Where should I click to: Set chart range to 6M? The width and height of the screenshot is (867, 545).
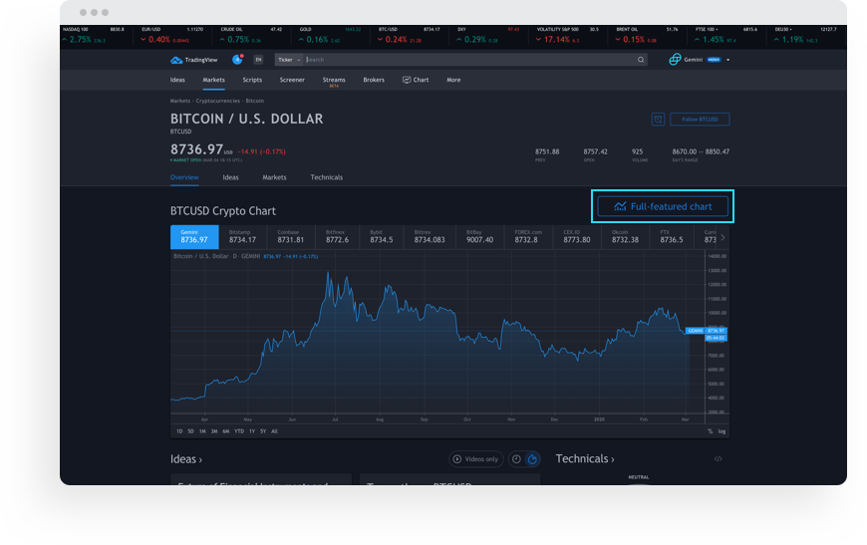(225, 431)
